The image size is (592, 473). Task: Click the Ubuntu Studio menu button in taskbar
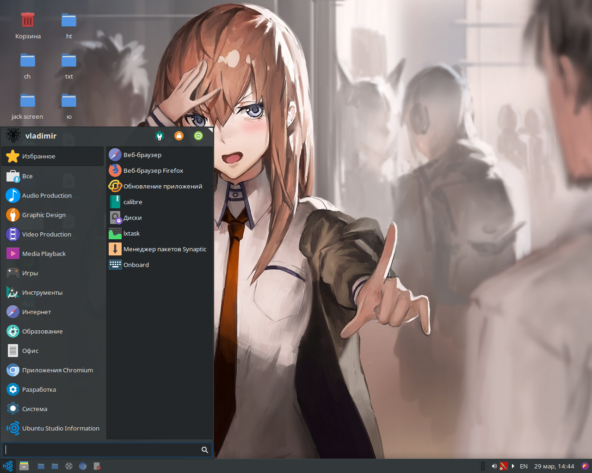click(x=8, y=466)
